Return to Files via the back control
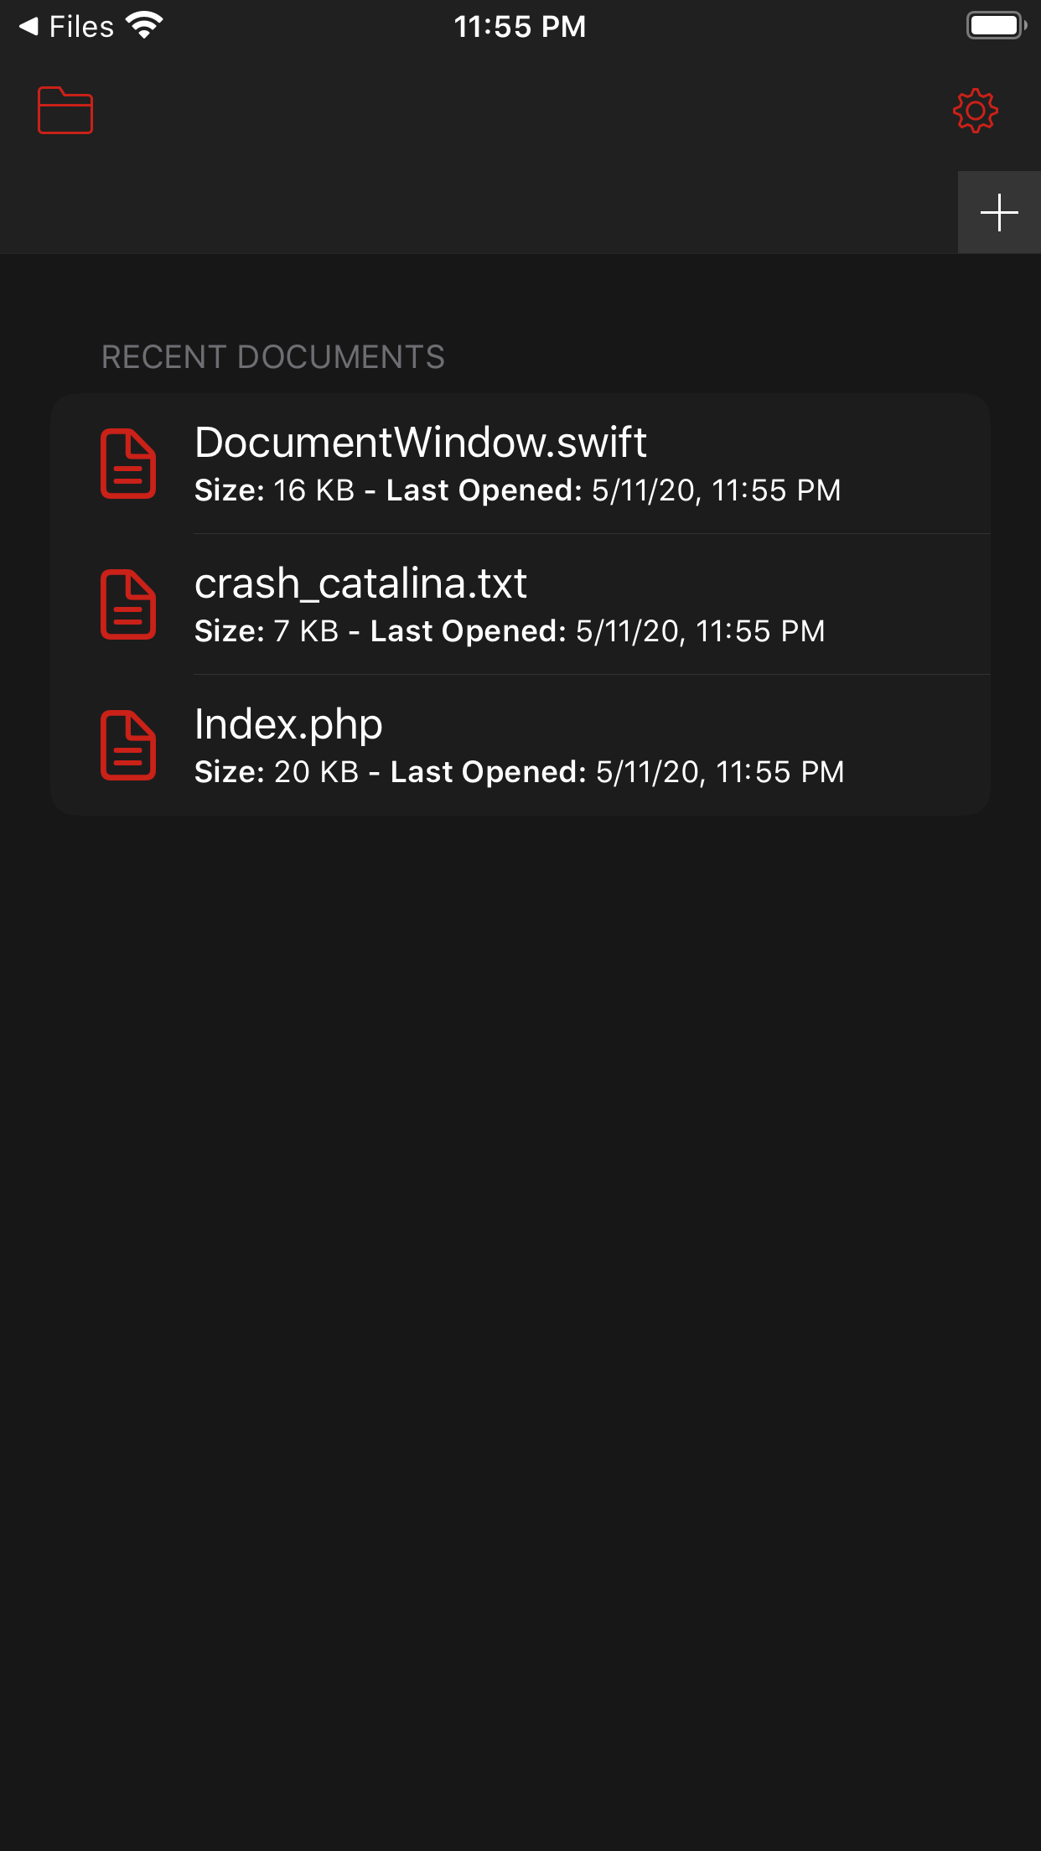 [67, 26]
